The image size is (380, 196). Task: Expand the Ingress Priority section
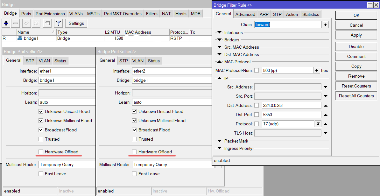tap(220, 148)
